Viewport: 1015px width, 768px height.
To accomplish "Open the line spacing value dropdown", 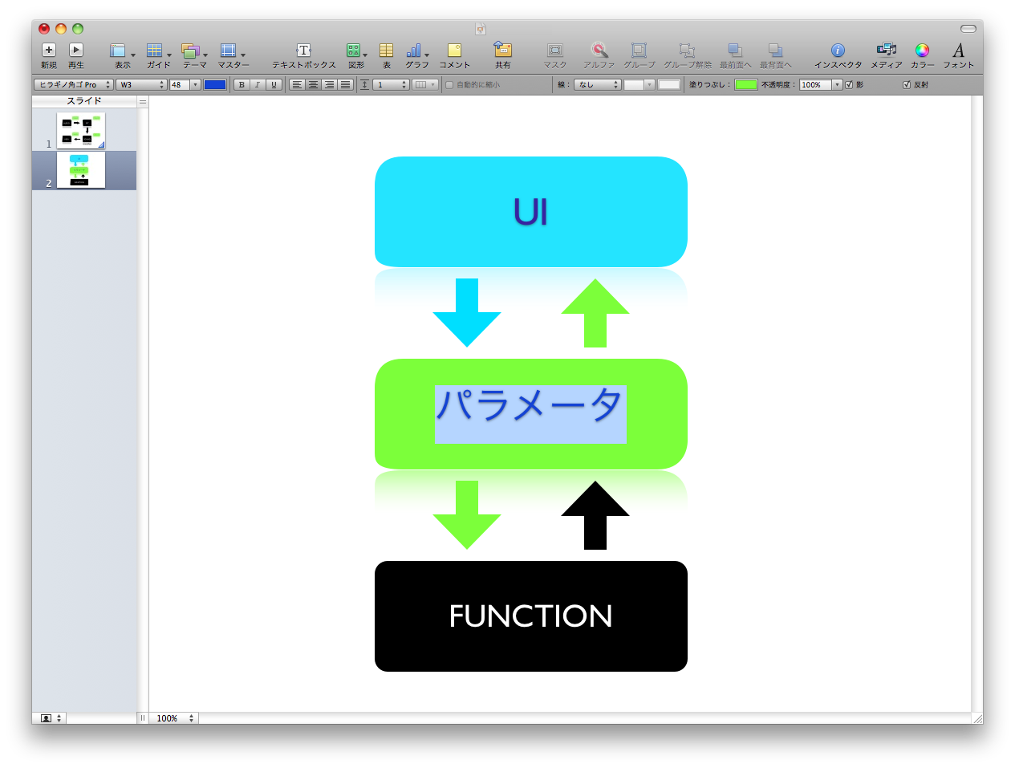I will [x=392, y=84].
